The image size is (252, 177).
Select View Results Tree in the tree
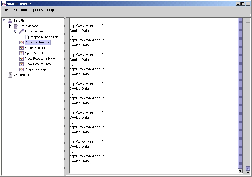(x=38, y=64)
